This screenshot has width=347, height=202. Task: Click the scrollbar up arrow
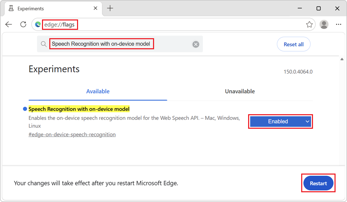click(342, 59)
